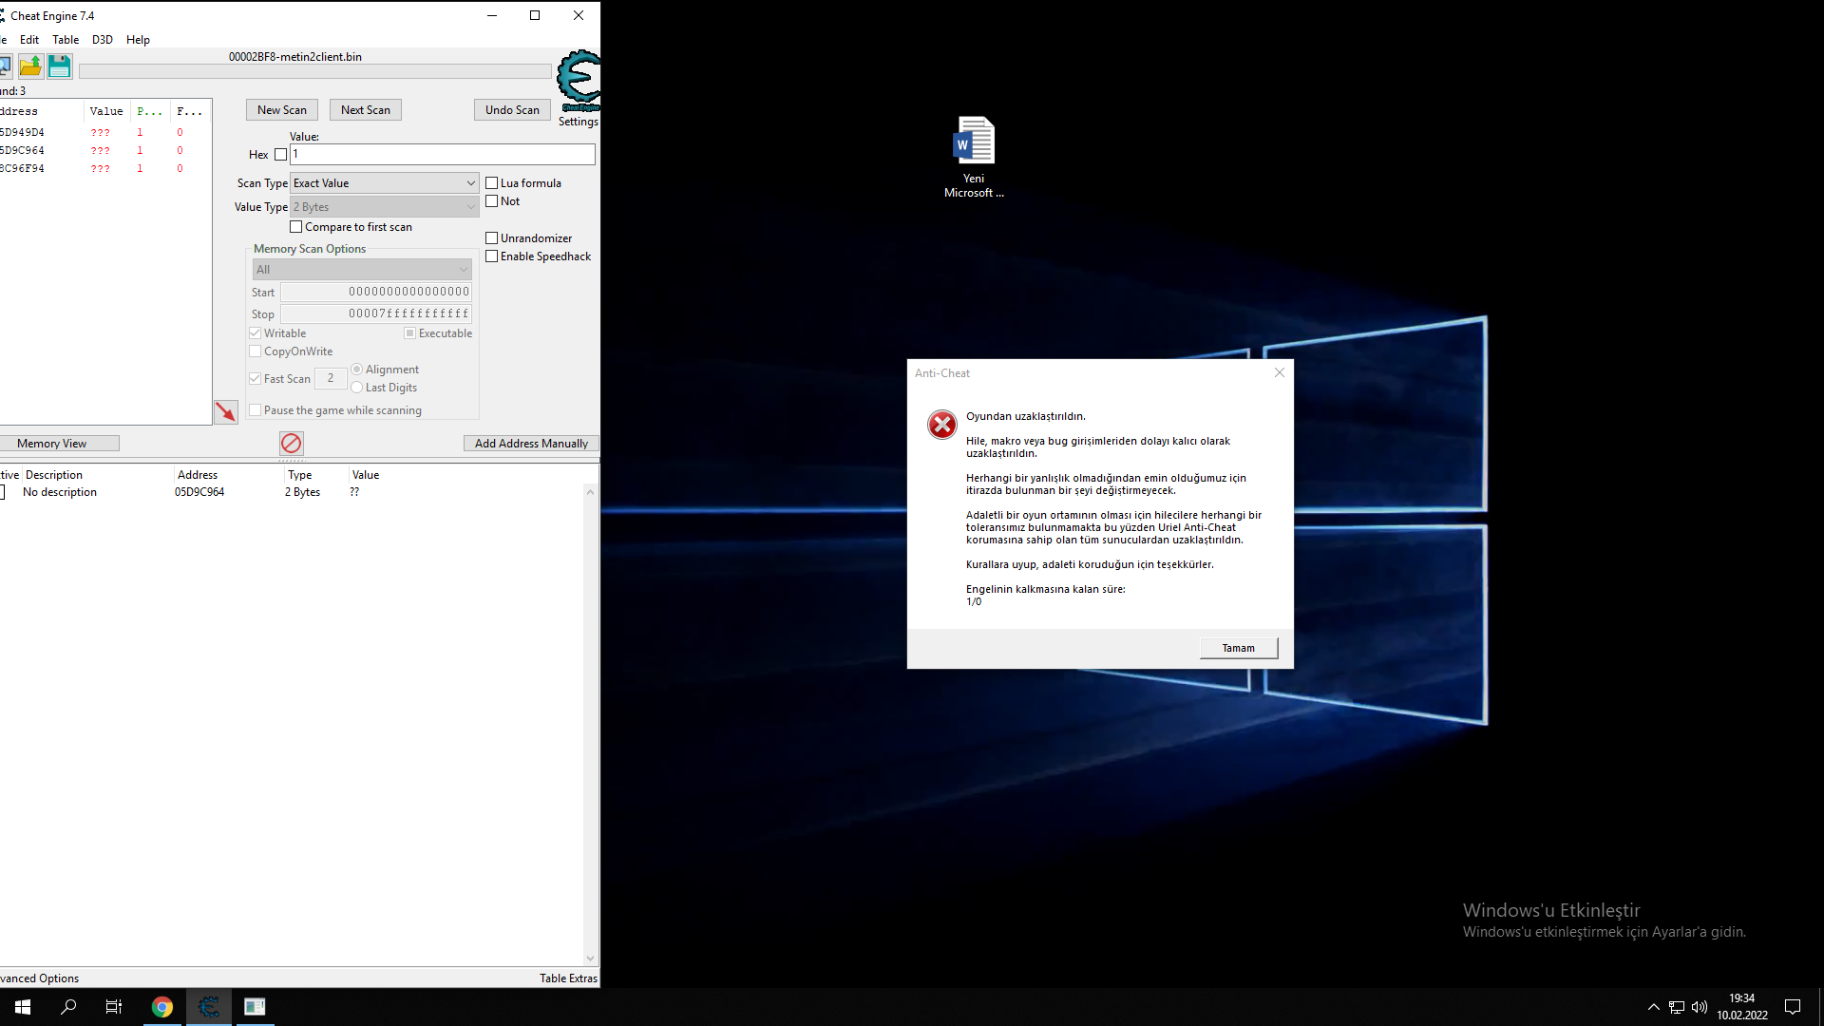This screenshot has height=1026, width=1824.
Task: Open the taskbar clock and date
Action: coord(1741,1007)
